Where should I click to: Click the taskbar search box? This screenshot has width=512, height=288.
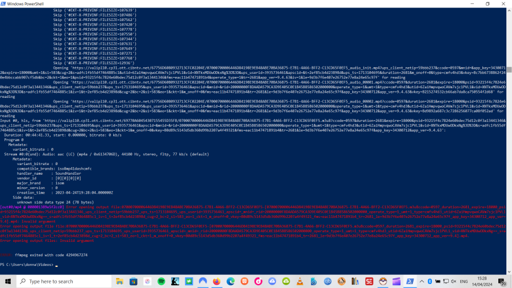tap(64, 282)
